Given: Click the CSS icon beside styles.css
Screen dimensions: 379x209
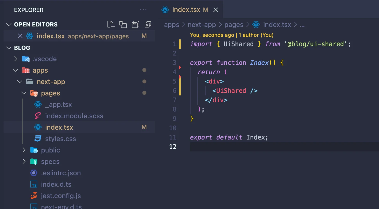Looking at the screenshot, I should (38, 138).
